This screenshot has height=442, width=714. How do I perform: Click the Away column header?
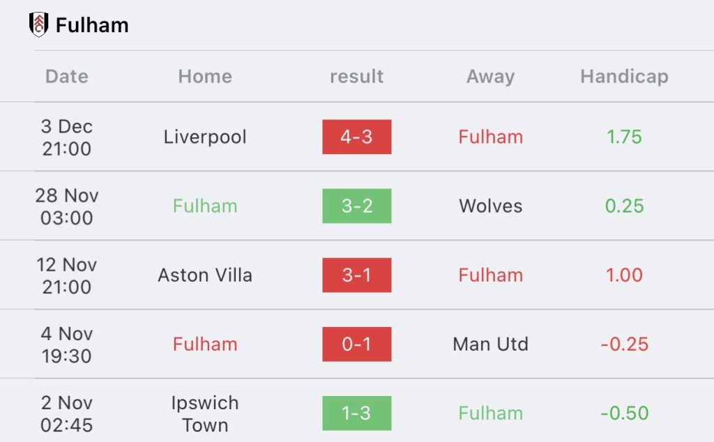coord(490,77)
